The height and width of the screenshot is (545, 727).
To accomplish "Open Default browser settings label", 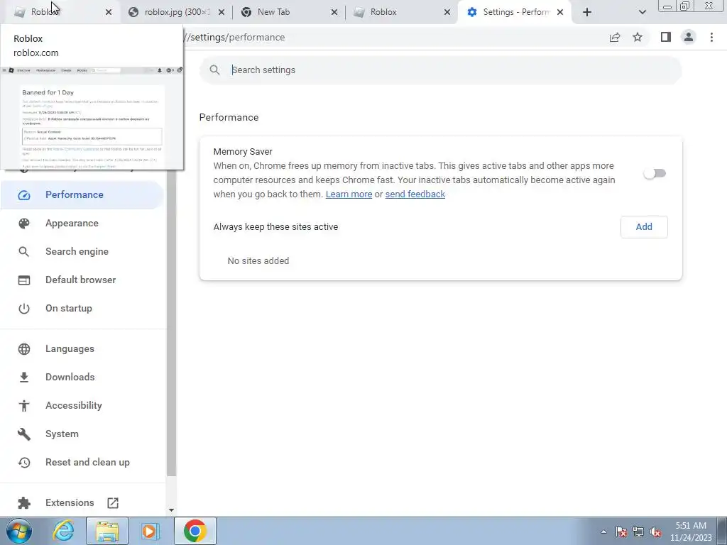I will tap(81, 280).
